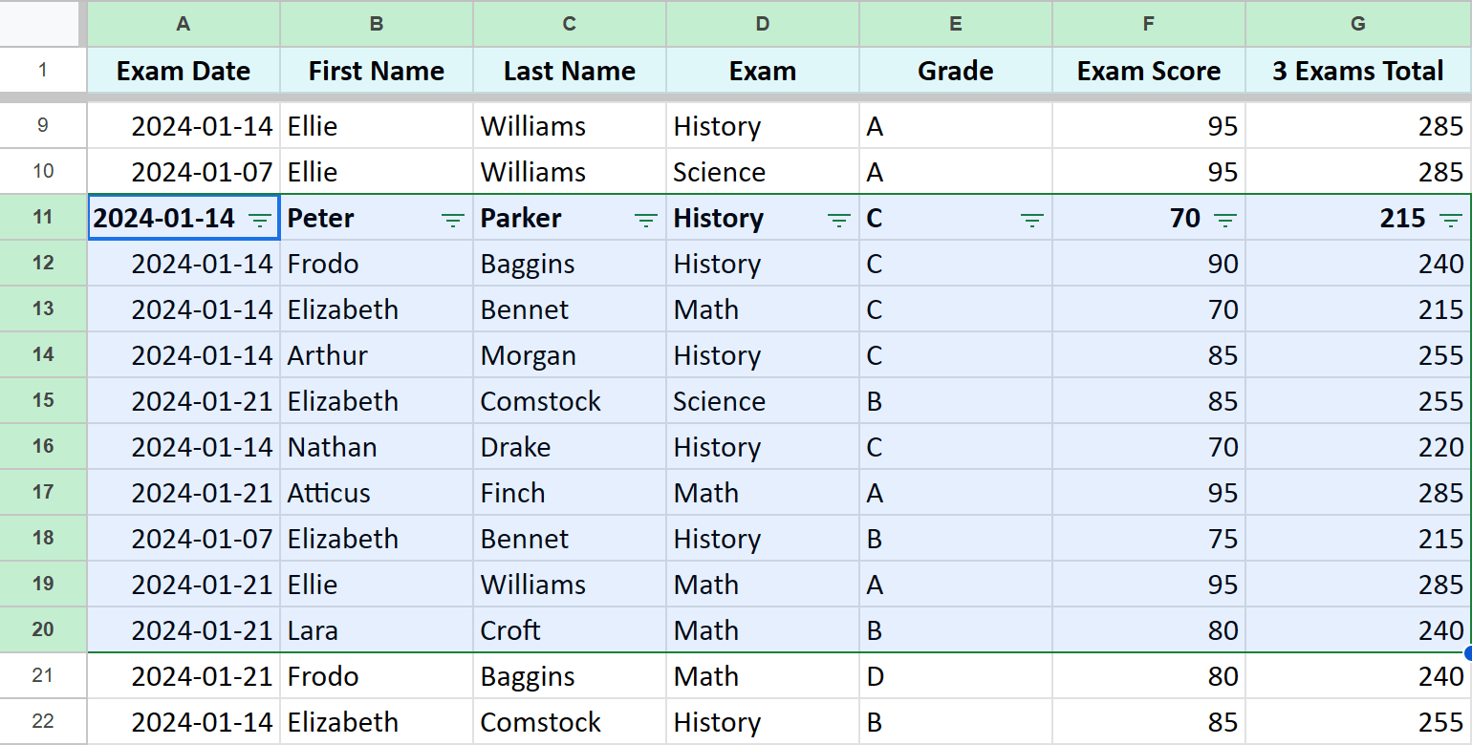The width and height of the screenshot is (1472, 745).
Task: Select row 10 header number
Action: (43, 171)
